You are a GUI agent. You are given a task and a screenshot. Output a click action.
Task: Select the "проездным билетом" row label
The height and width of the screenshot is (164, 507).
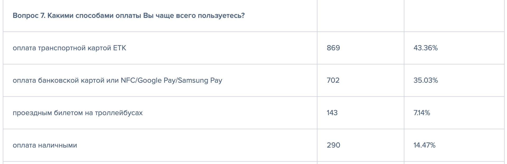click(x=77, y=113)
